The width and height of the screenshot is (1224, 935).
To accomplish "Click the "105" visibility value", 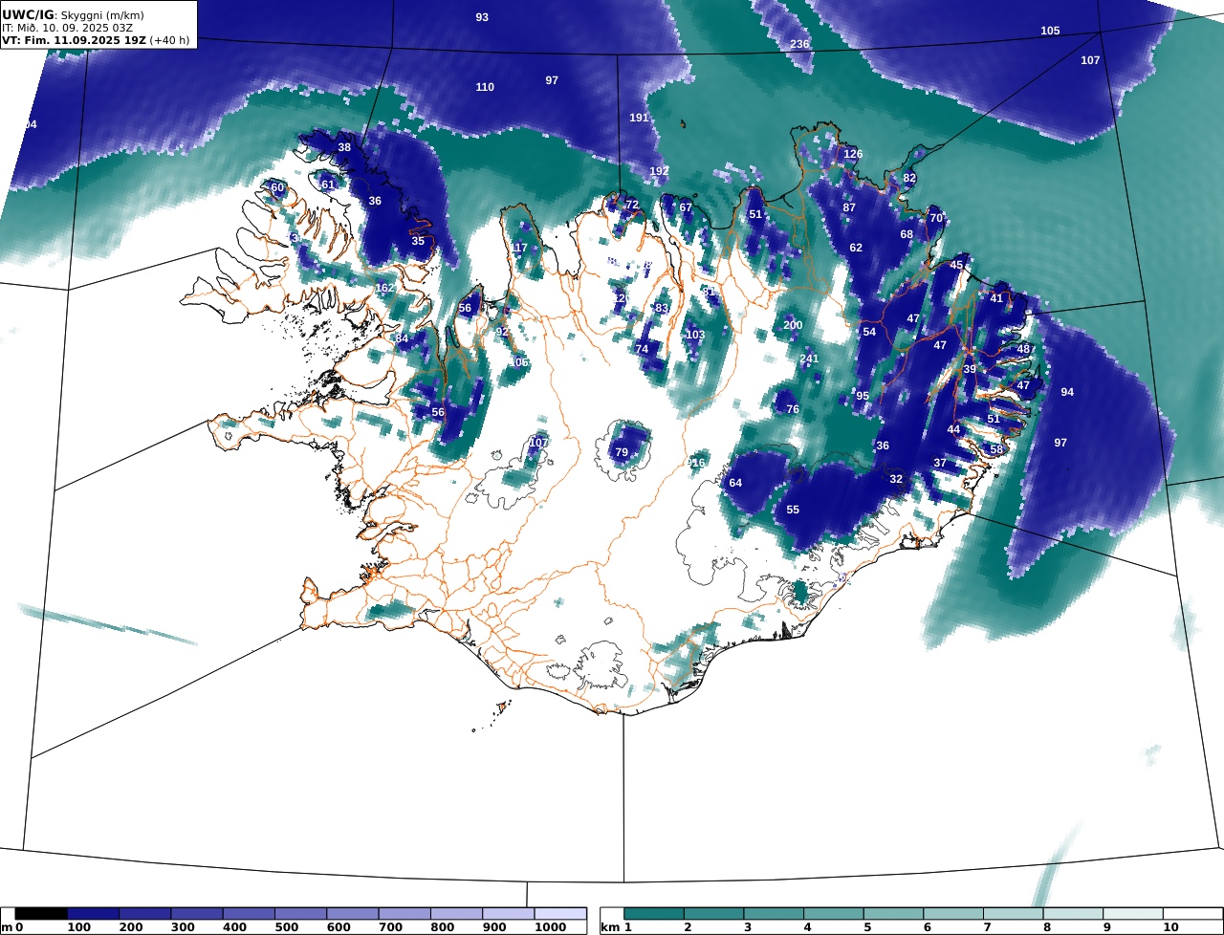I will [x=1050, y=31].
